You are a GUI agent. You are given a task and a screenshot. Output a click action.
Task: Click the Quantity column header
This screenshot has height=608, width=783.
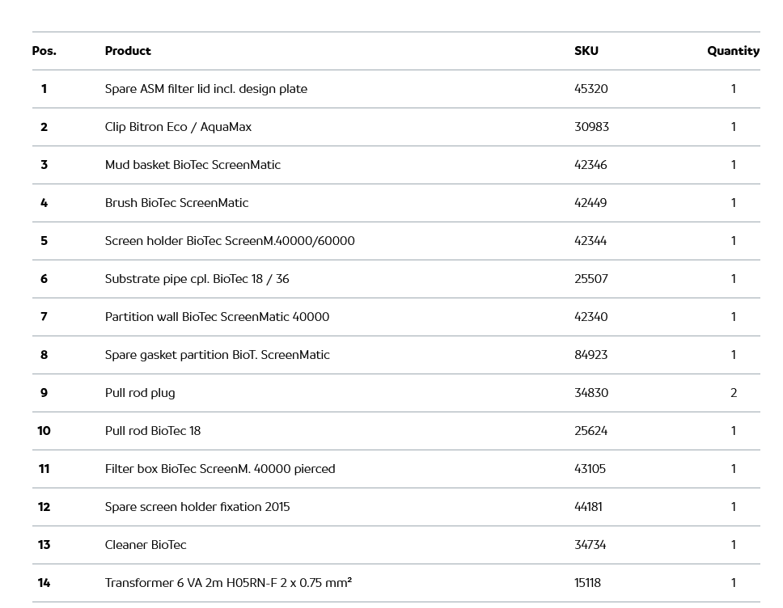pos(733,51)
